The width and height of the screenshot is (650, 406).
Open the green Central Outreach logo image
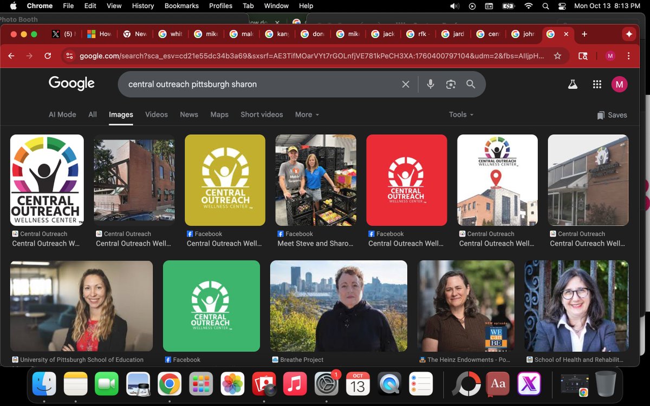[x=211, y=306]
